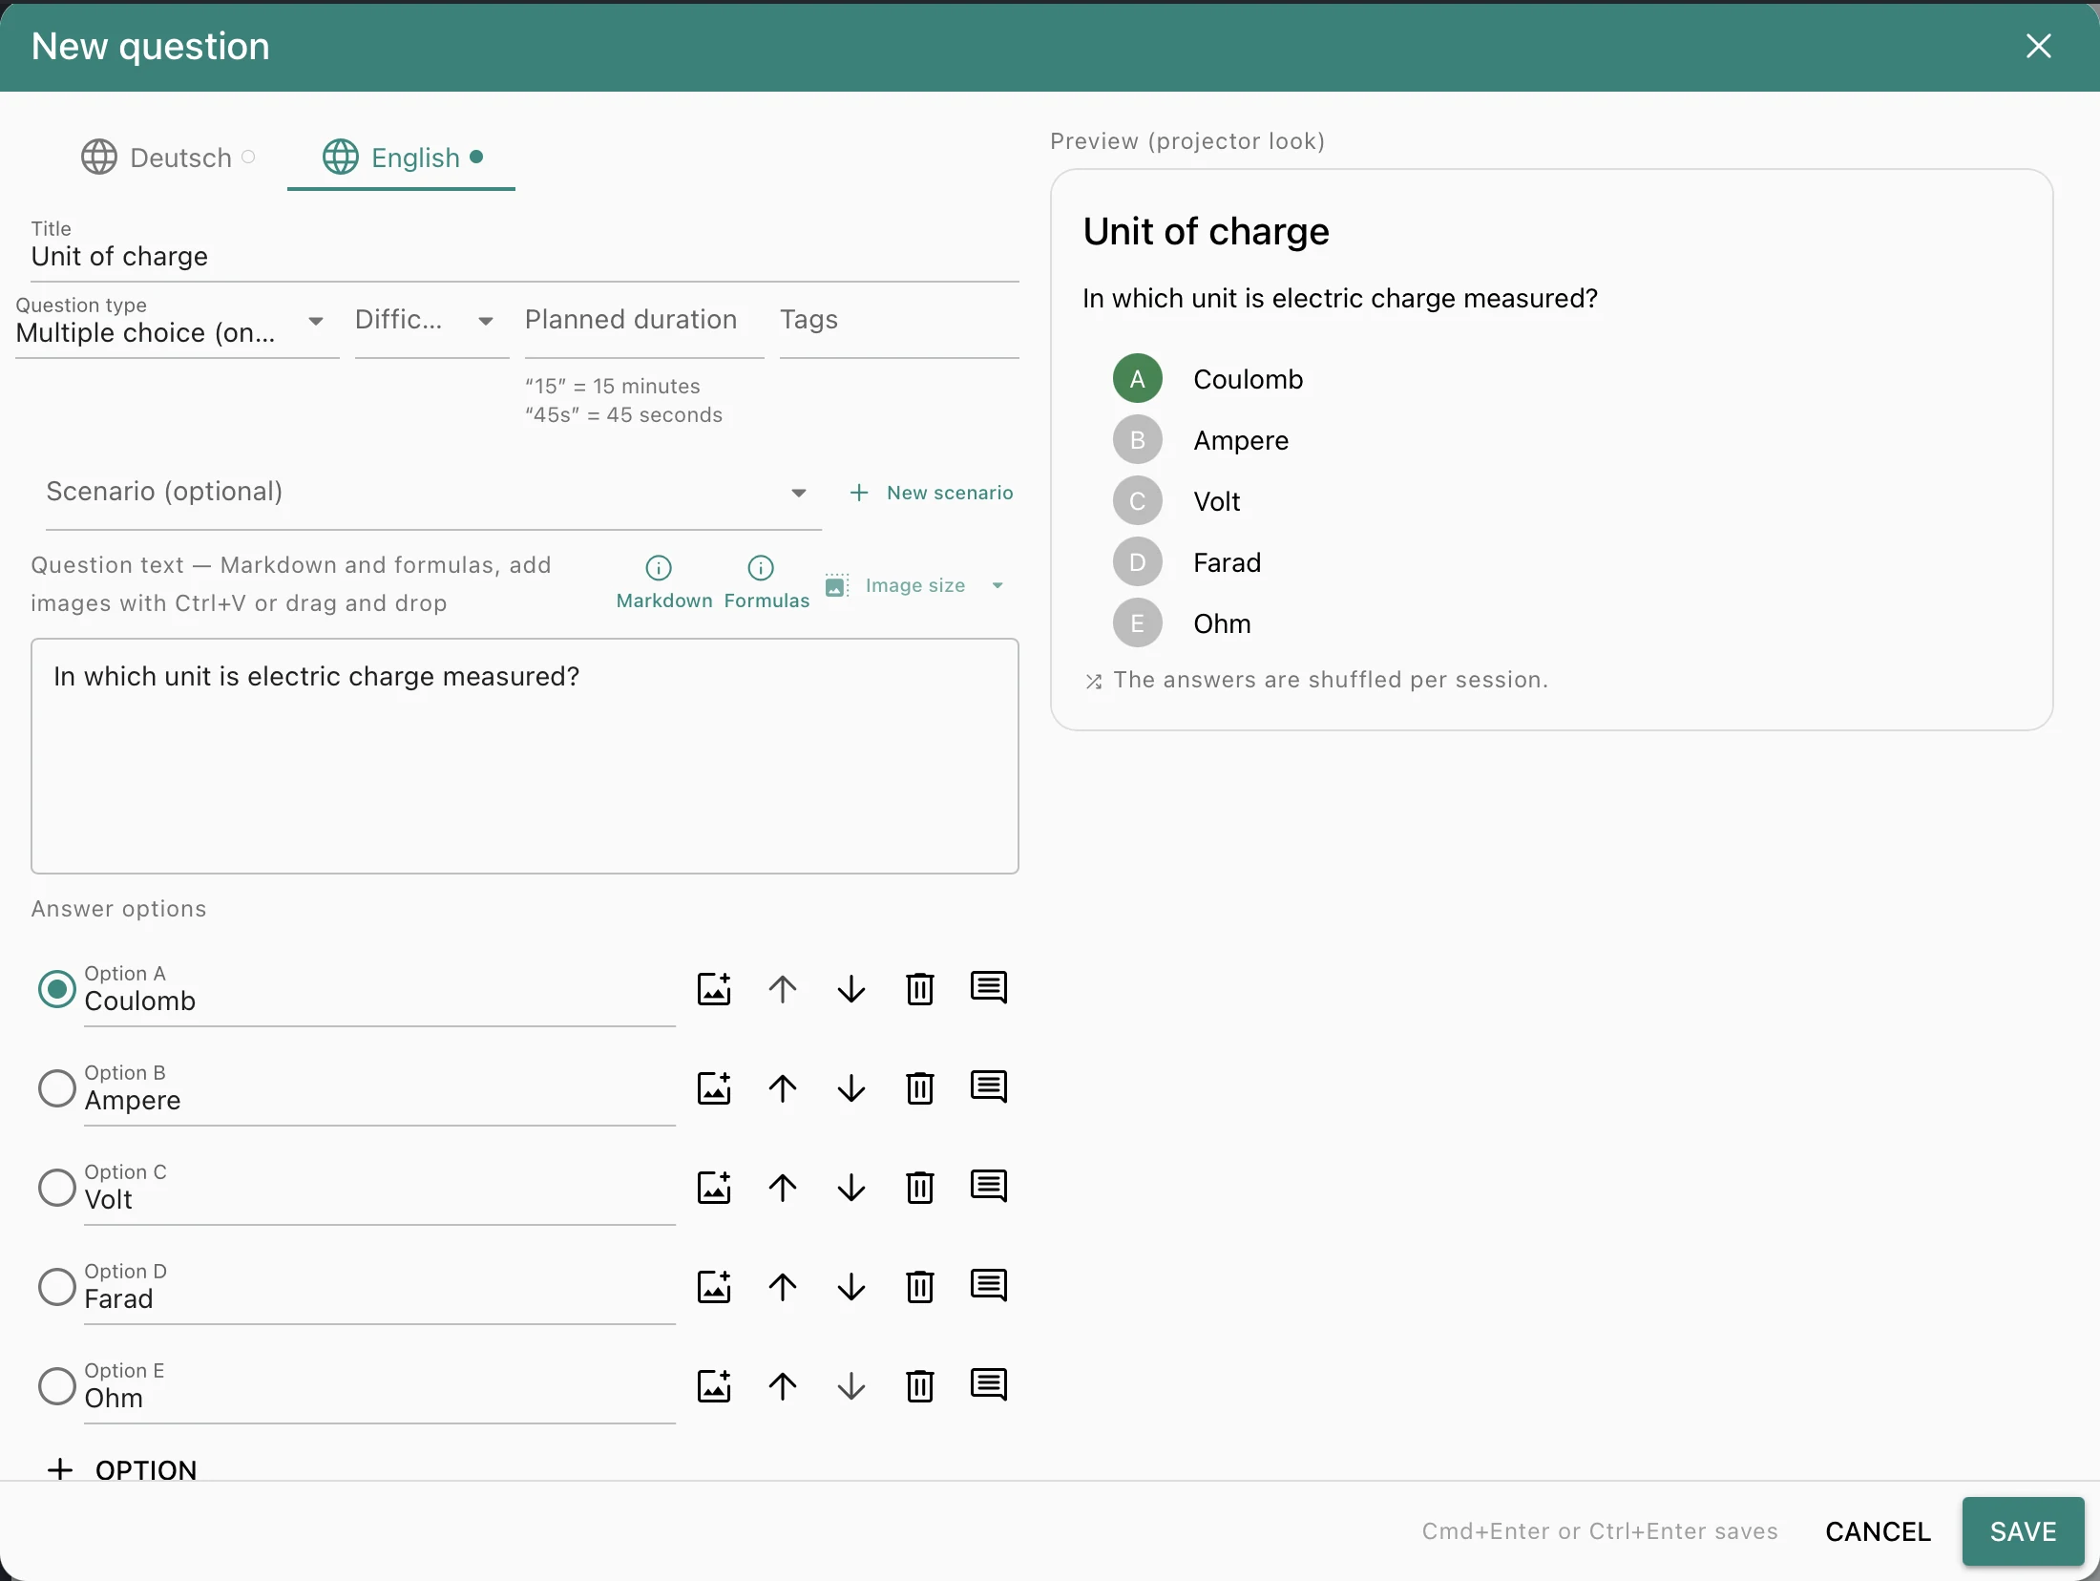The width and height of the screenshot is (2100, 1581).
Task: Open comment for Option B Ampere
Action: [989, 1088]
